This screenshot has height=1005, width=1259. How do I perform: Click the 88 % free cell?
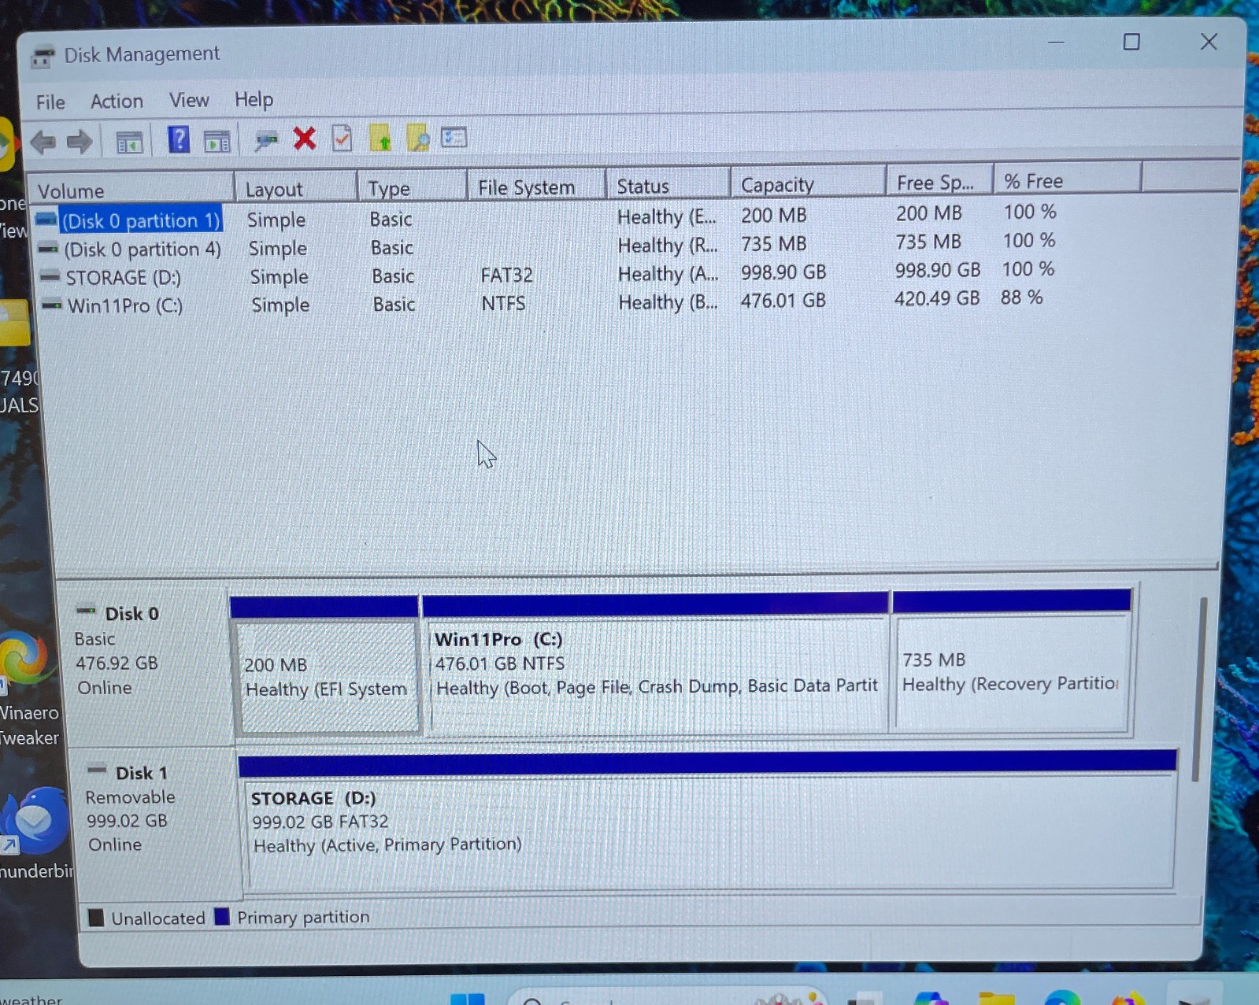pos(1021,297)
